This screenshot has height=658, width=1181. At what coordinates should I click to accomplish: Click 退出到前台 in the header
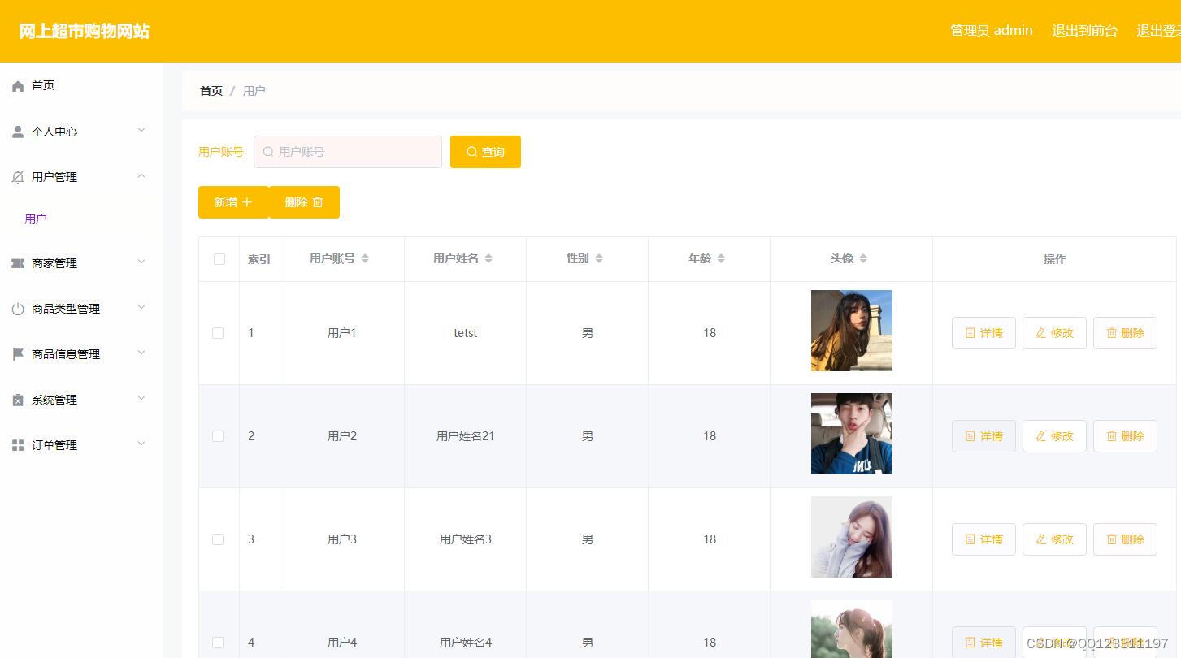[1084, 31]
